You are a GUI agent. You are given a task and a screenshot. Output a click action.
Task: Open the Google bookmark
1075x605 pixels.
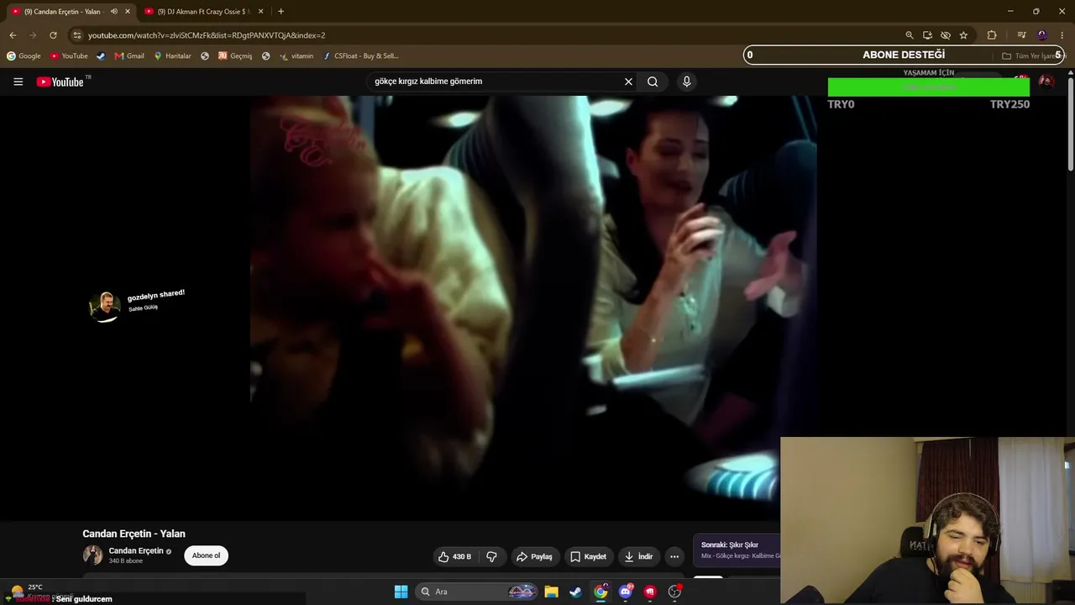(x=24, y=56)
